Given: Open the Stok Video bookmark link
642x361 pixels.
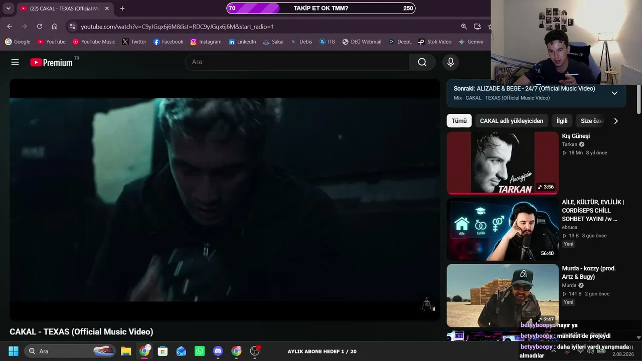Looking at the screenshot, I should [x=435, y=42].
